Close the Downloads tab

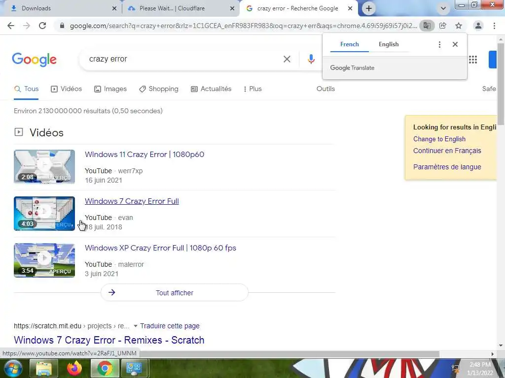tap(114, 8)
